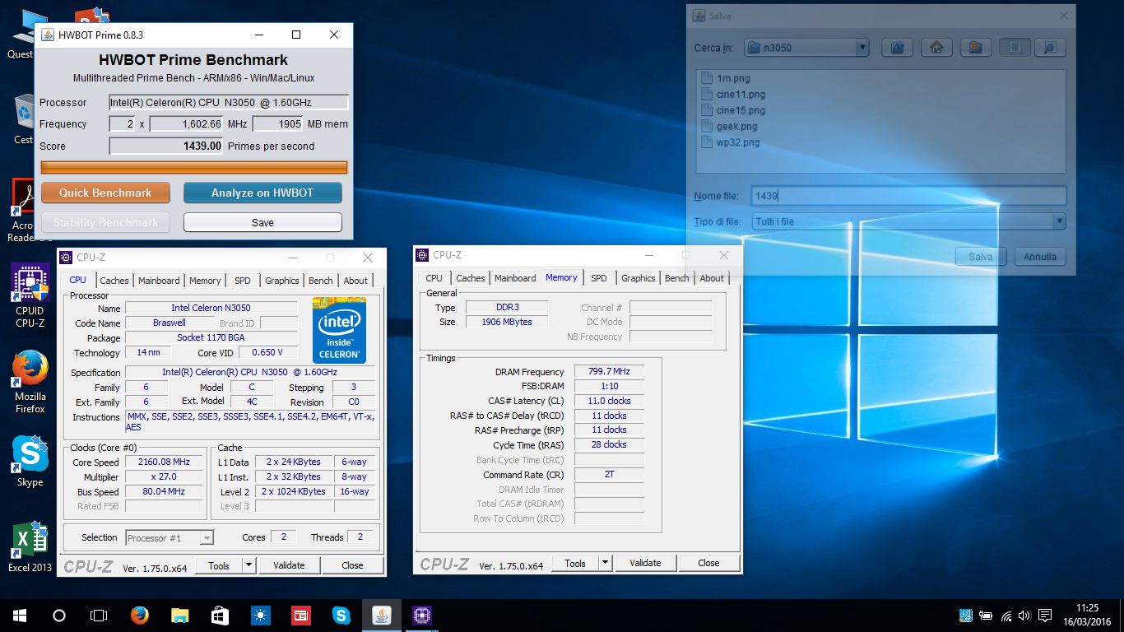The image size is (1124, 632).
Task: Open Acrobat Reader desktop shortcut
Action: coord(25,211)
